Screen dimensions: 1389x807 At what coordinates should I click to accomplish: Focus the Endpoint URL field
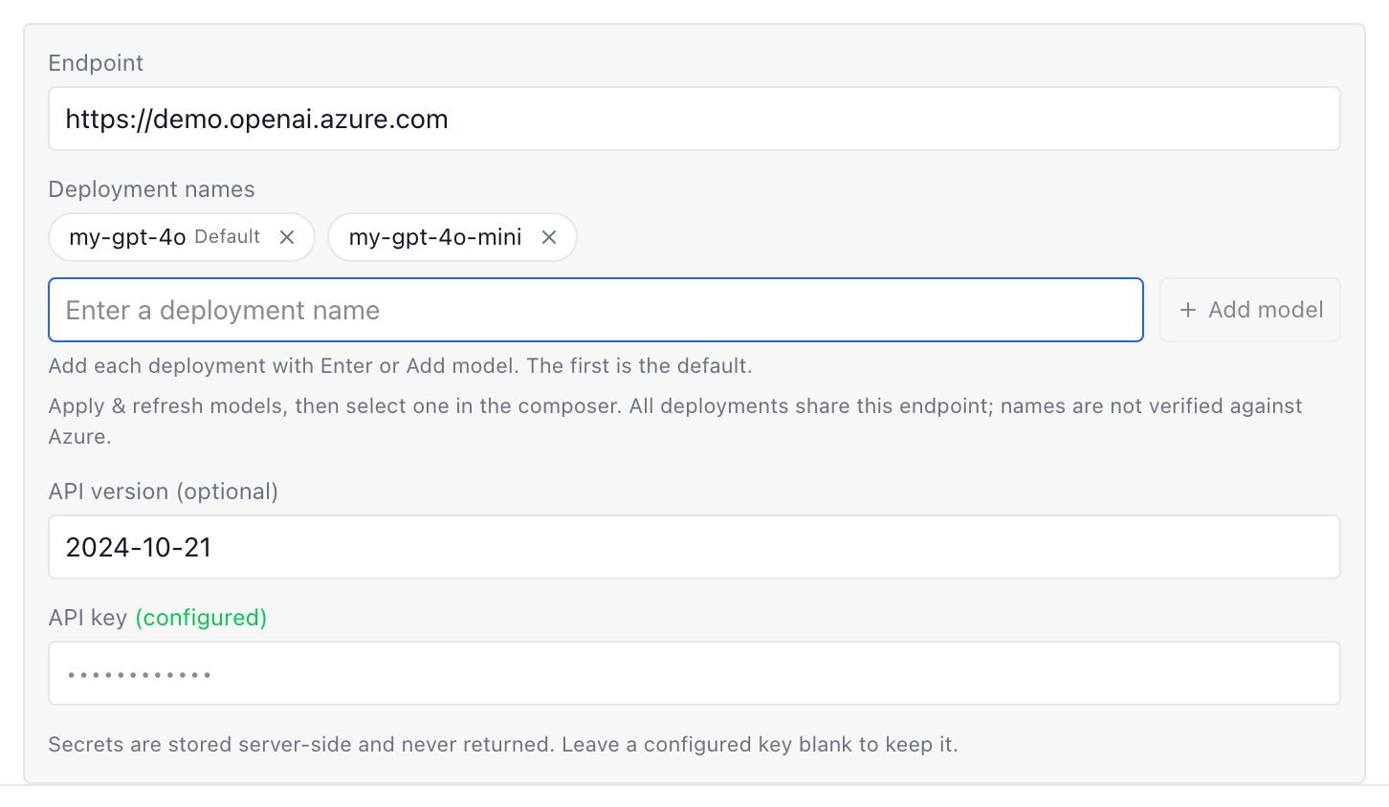click(694, 119)
